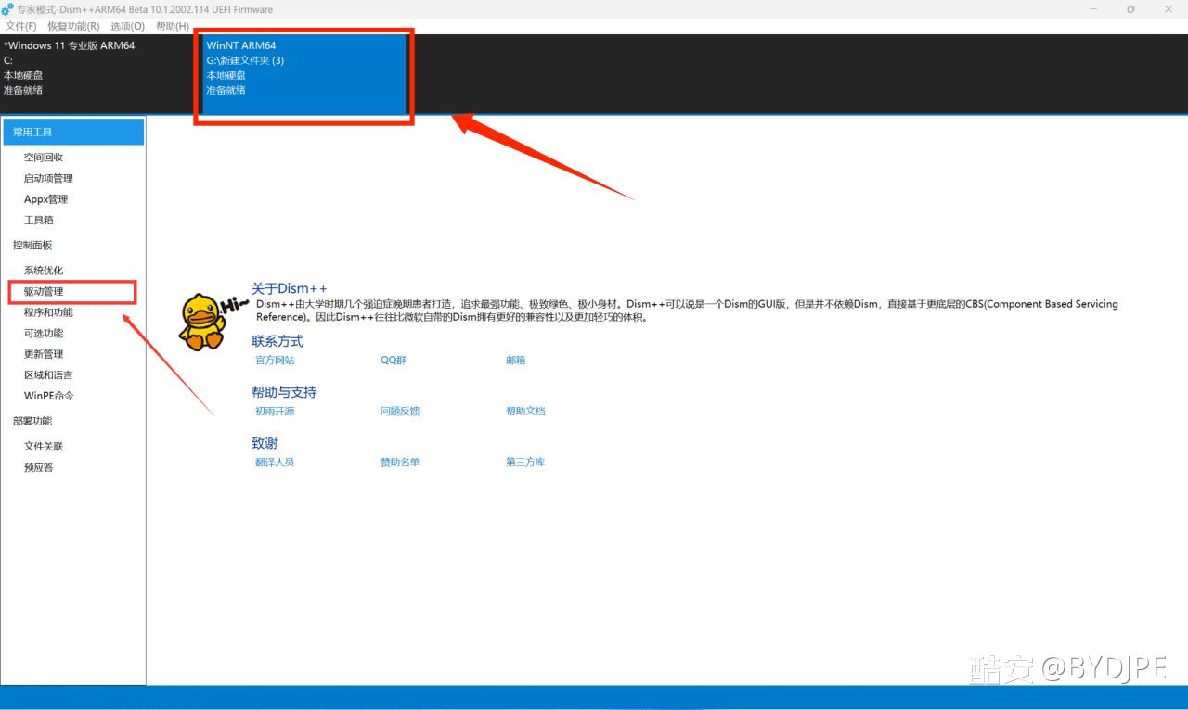The image size is (1188, 710).
Task: Open the 恢复功能(R) menu
Action: 73,27
